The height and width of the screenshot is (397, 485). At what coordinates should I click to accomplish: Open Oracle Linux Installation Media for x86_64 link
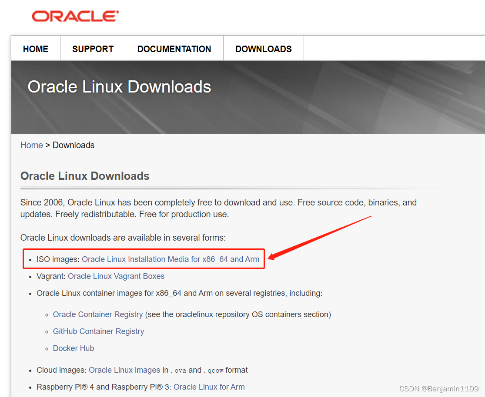coord(171,259)
